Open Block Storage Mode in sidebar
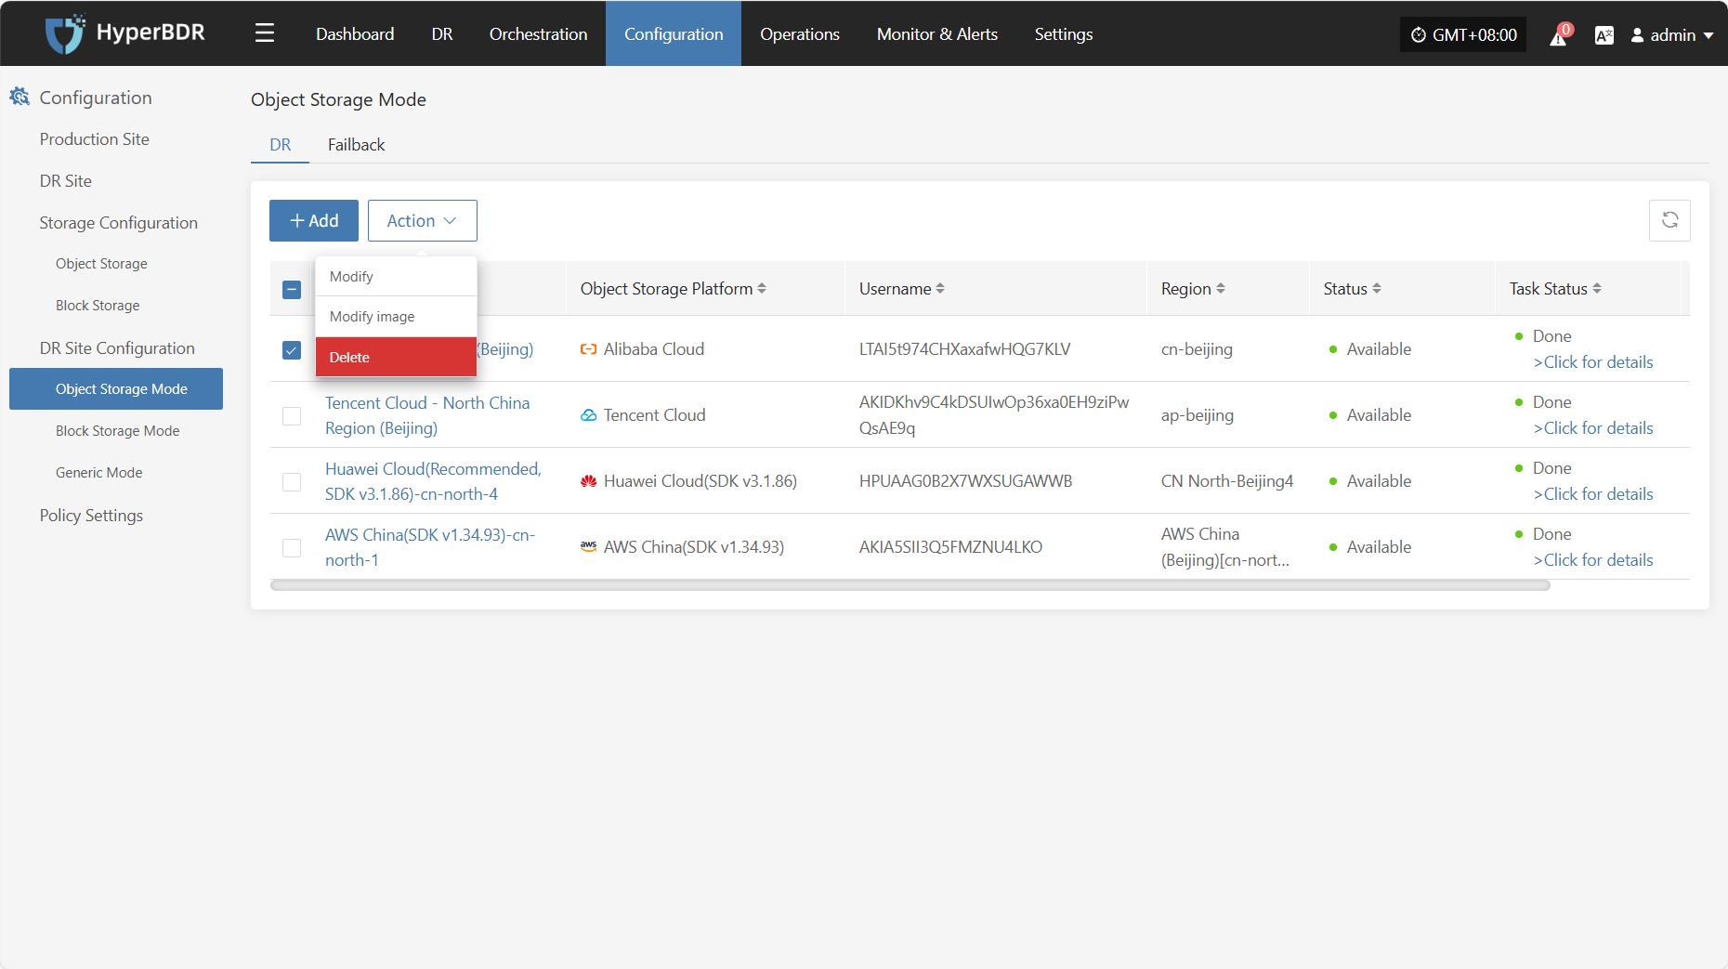 click(x=118, y=431)
